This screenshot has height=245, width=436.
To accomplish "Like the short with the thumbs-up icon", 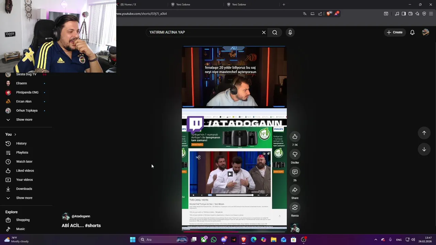I will (295, 136).
